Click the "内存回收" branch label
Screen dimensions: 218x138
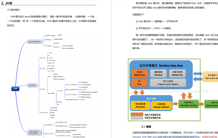[43, 89]
